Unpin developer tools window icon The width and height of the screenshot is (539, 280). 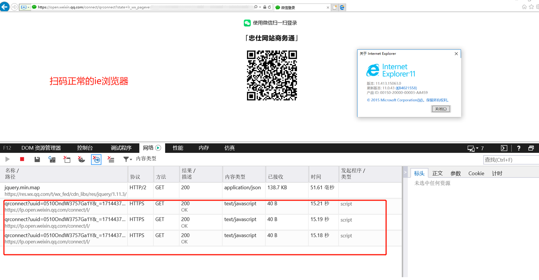tap(531, 148)
